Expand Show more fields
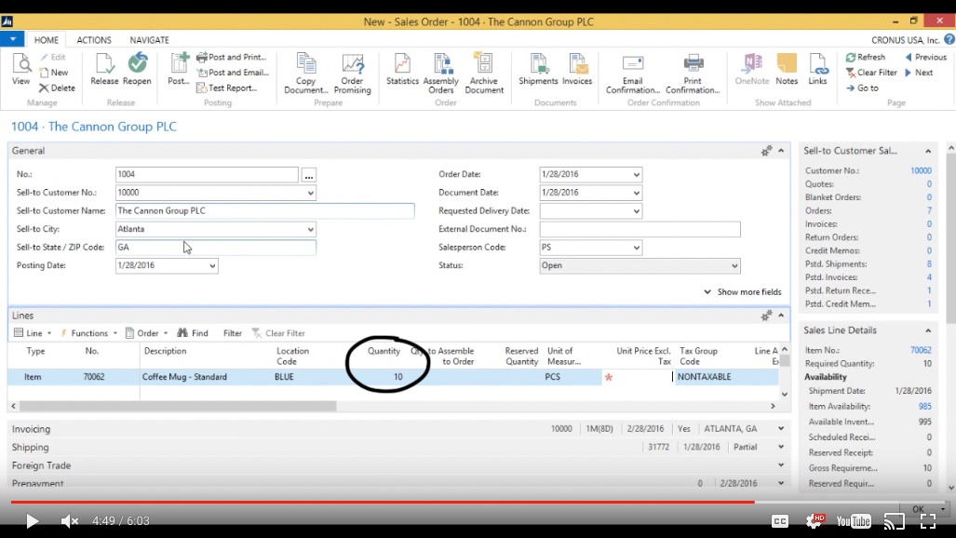The image size is (956, 538). coord(743,291)
